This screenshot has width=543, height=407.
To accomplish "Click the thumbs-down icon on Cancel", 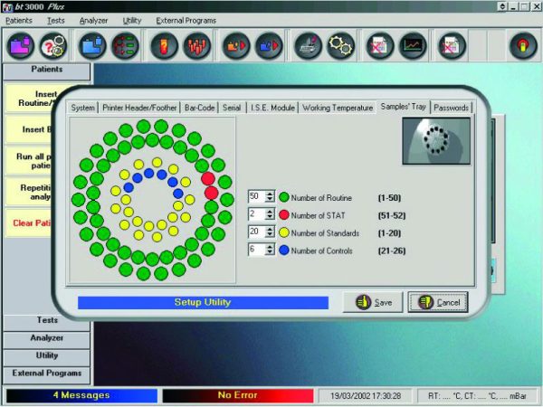I will pyautogui.click(x=425, y=302).
